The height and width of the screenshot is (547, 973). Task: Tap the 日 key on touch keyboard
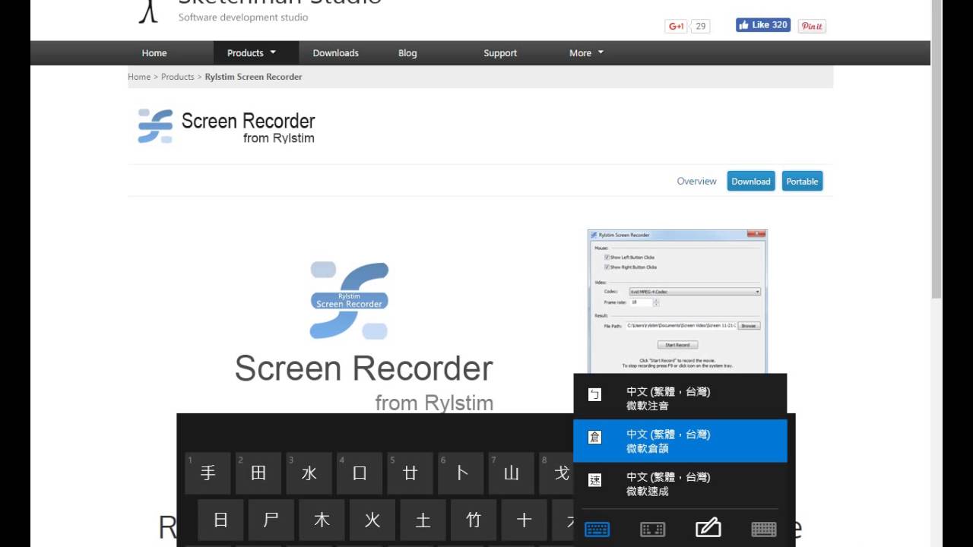[x=220, y=520]
